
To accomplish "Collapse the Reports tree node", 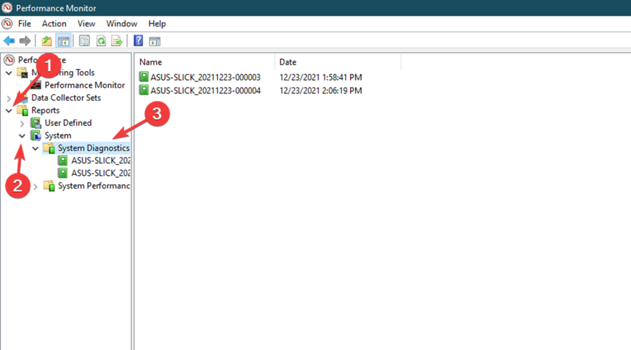I will click(x=9, y=111).
